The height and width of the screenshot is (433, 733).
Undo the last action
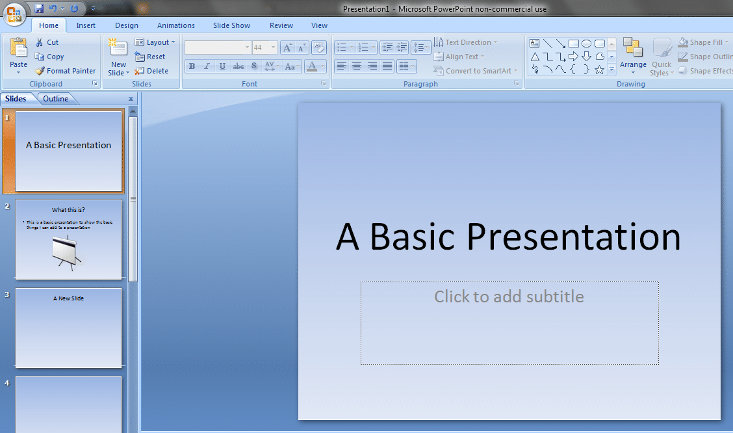pos(53,8)
